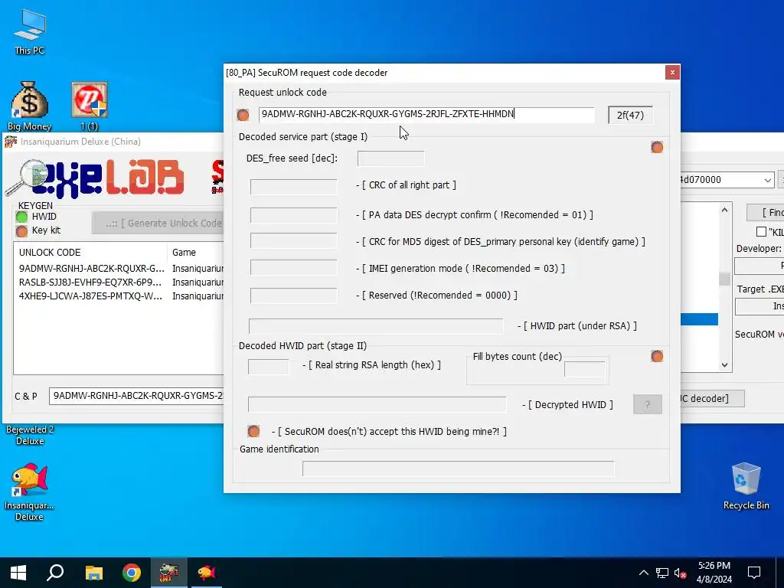Select the Key kit radio in KEYGEN group
This screenshot has height=588, width=784.
tap(21, 230)
